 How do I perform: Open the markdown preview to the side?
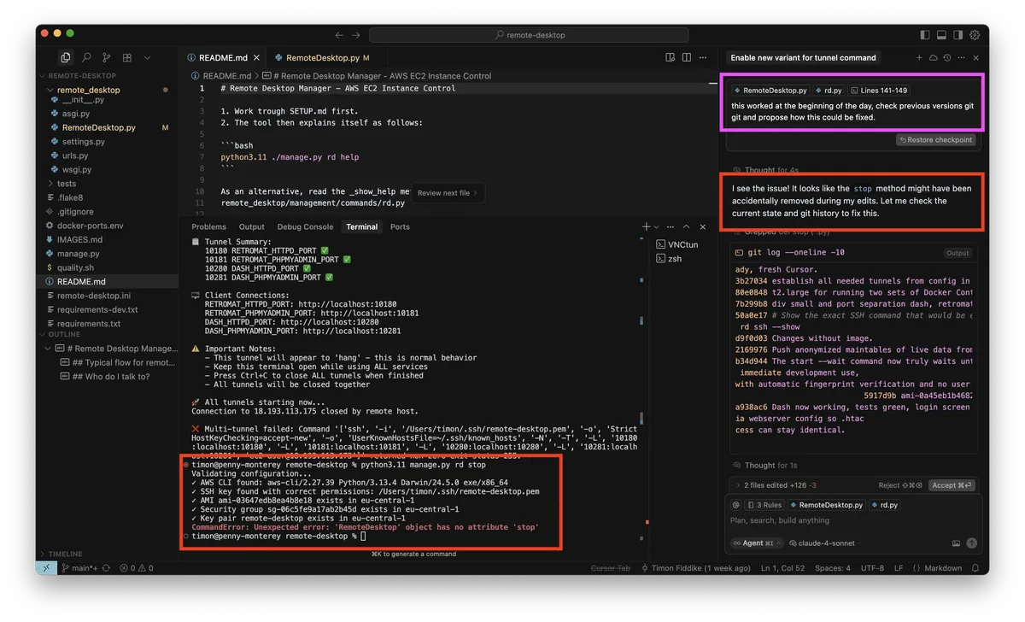click(x=670, y=56)
